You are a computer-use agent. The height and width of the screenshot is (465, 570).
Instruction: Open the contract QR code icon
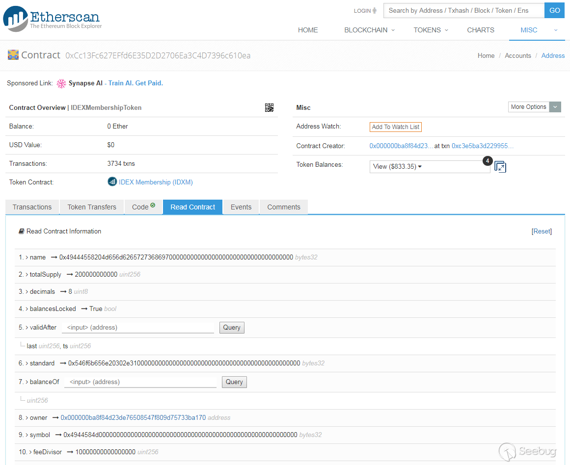[269, 107]
